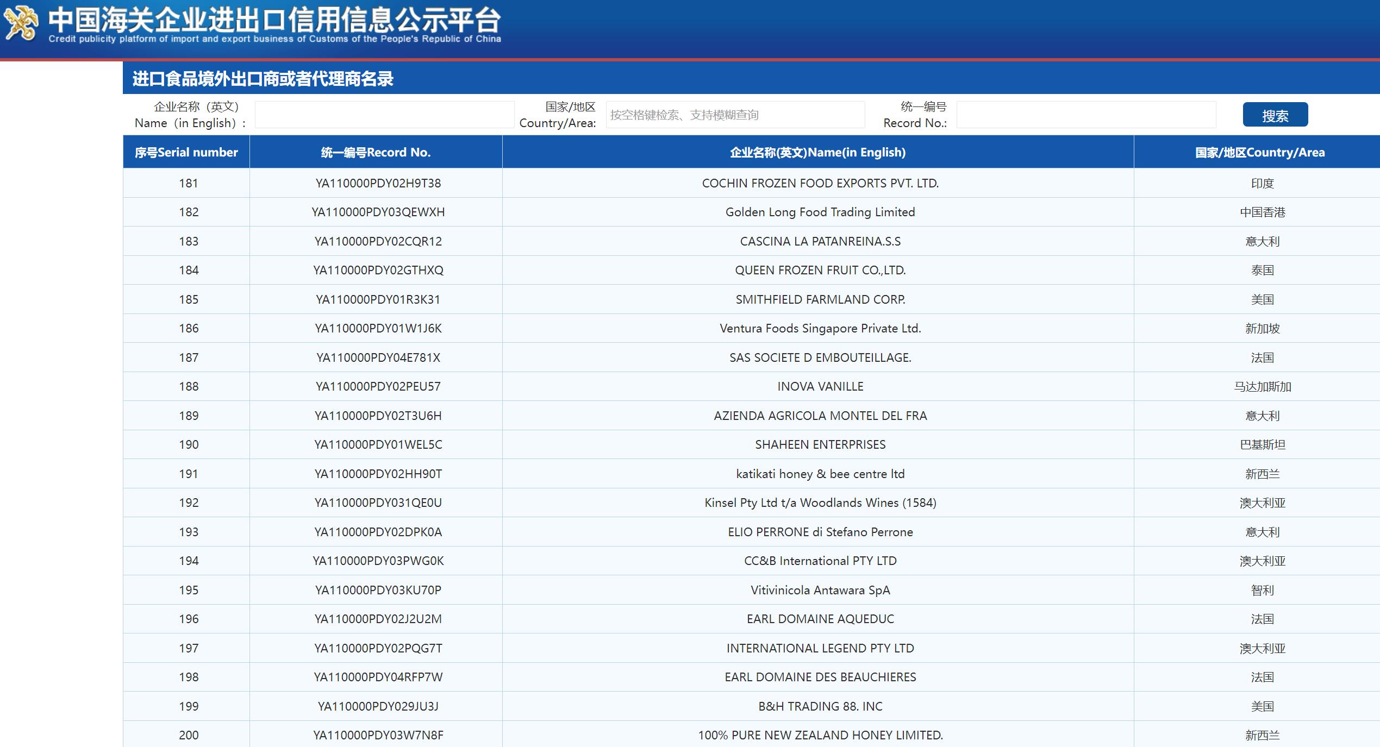Click the Serial number column header

click(186, 152)
